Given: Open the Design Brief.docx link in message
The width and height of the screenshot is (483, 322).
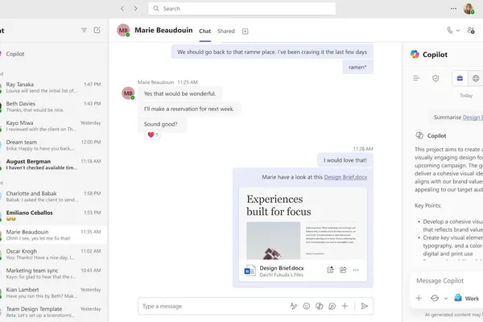Looking at the screenshot, I should click(x=345, y=177).
